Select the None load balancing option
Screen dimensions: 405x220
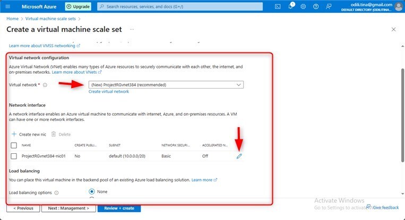point(92,191)
